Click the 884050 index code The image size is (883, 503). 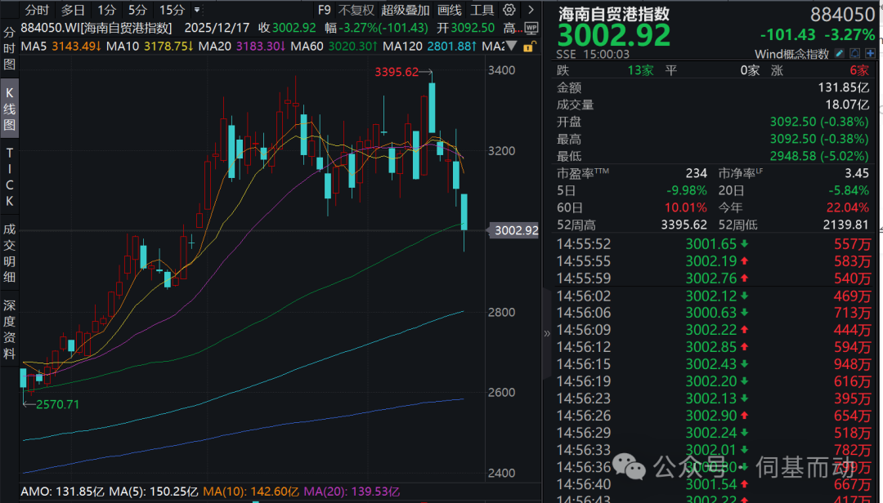[842, 14]
